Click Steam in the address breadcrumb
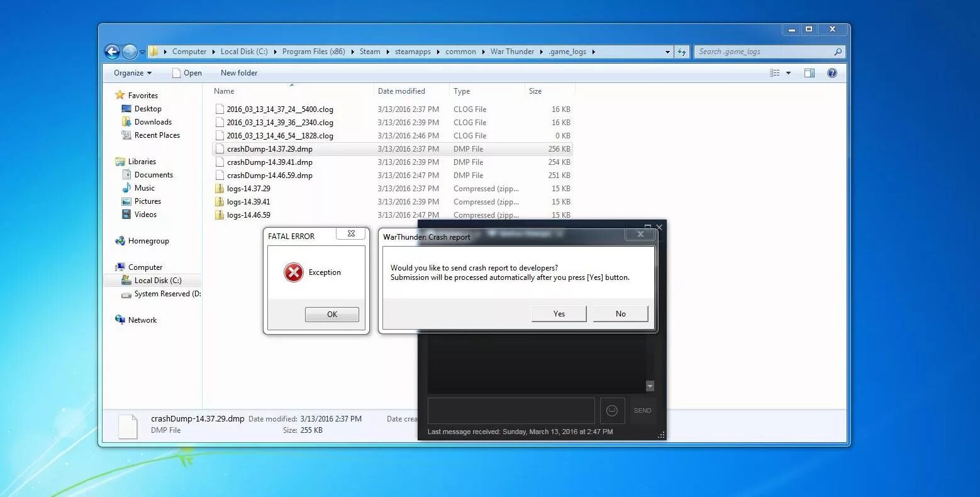The image size is (980, 497). pos(370,52)
